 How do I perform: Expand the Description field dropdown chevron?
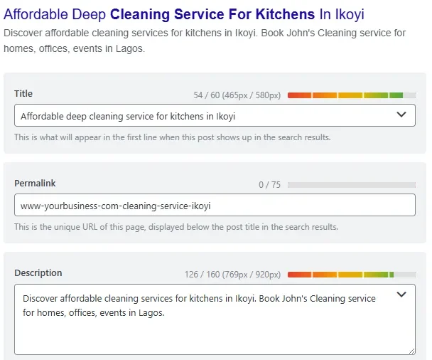pos(401,294)
